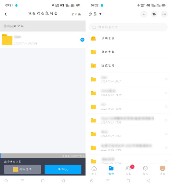
Task: Tap the blue 保存(1) button
Action: coord(63,169)
